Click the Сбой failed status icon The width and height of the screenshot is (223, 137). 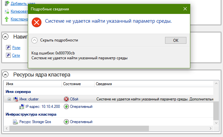tap(66, 99)
